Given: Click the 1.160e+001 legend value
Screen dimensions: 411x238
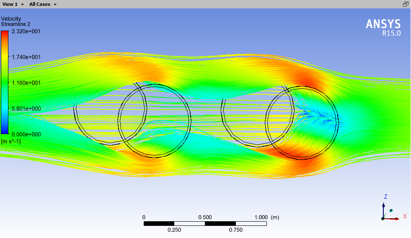Looking at the screenshot, I should click(26, 83).
